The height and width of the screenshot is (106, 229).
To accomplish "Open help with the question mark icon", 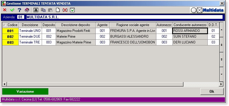I will [20, 10].
